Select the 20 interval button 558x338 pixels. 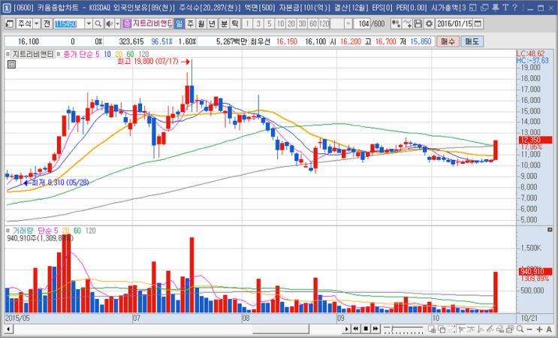[291, 24]
